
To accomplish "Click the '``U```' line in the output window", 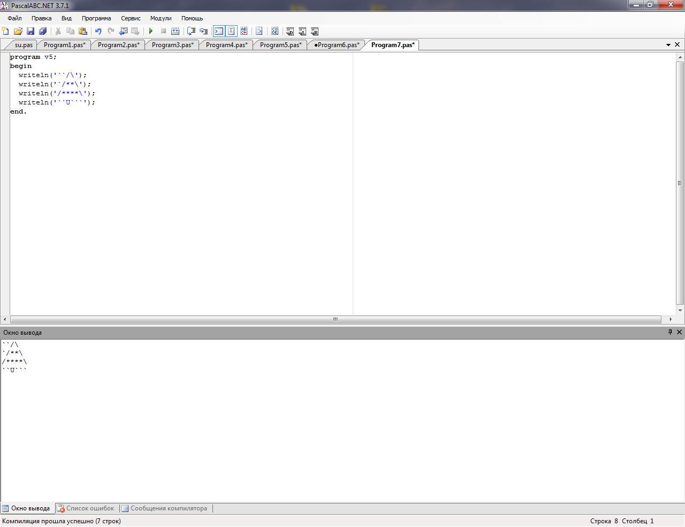I will [x=14, y=370].
